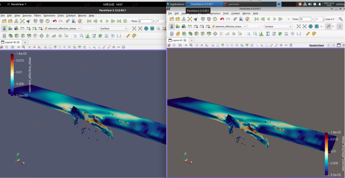Open the Surface representation dropdown in ParaView 6.0

[278, 27]
